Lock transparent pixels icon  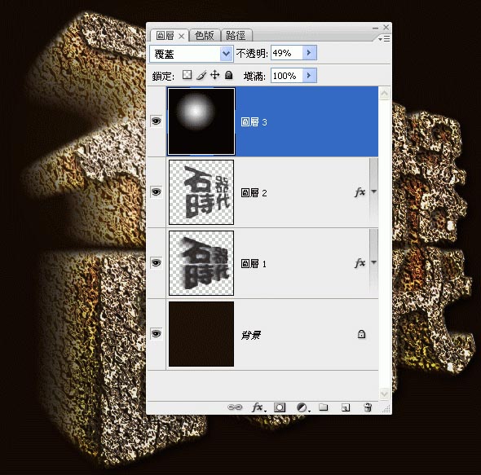click(187, 74)
